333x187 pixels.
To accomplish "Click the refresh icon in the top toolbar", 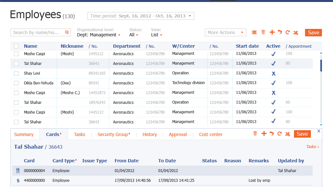I will click(287, 32).
